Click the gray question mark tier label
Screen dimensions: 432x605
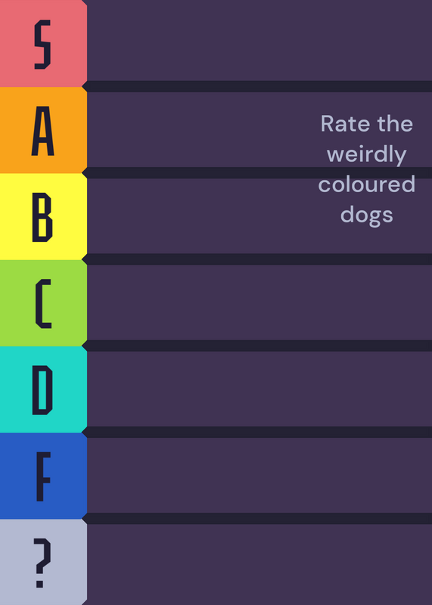click(43, 562)
